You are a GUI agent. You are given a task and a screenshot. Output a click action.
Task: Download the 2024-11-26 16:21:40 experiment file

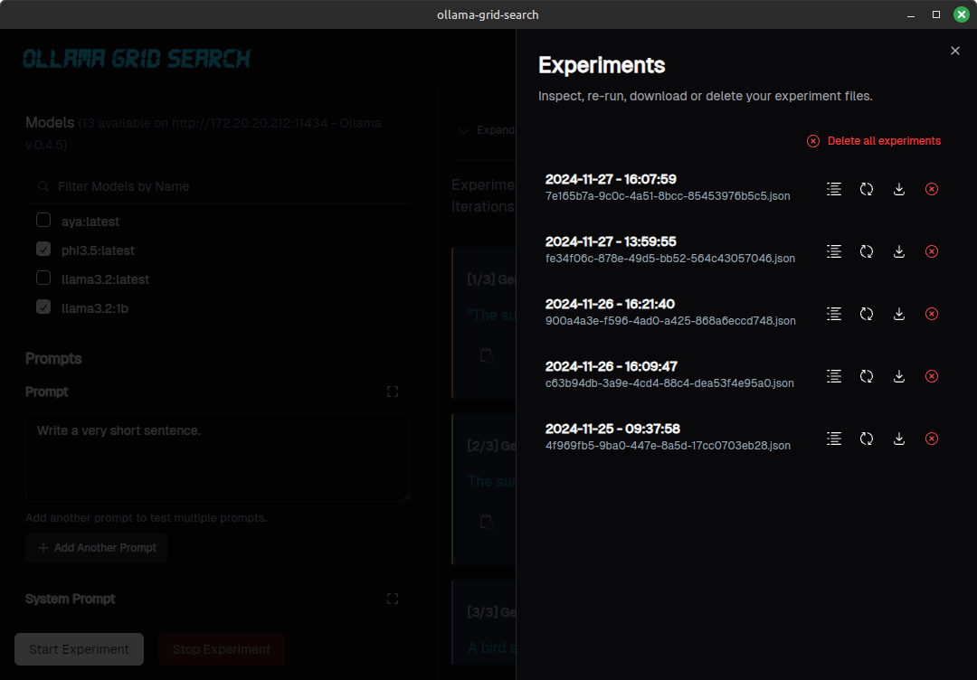click(899, 314)
